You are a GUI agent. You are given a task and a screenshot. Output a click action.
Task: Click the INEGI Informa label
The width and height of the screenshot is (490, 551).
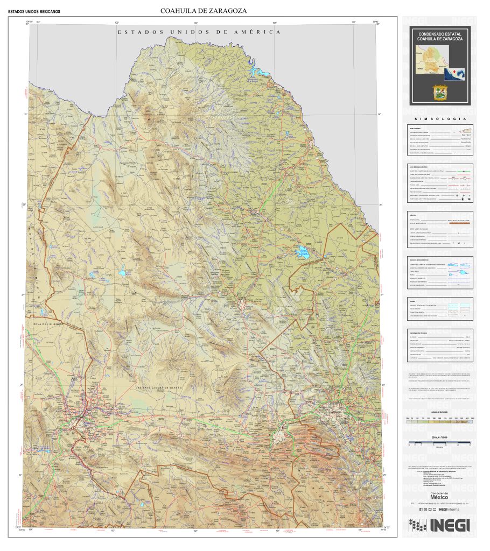pyautogui.click(x=449, y=510)
